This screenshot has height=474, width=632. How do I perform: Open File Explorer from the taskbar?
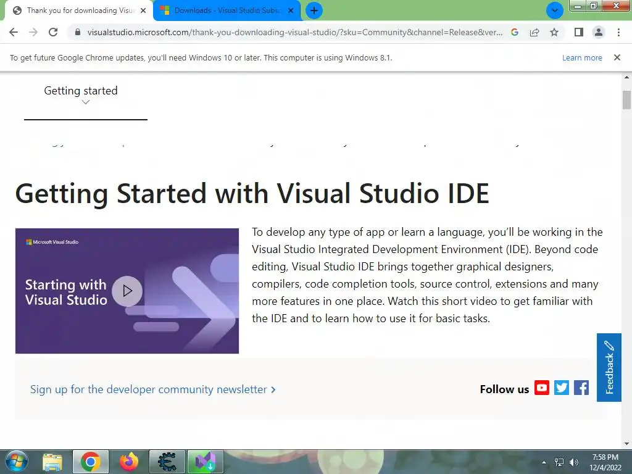[53, 462]
